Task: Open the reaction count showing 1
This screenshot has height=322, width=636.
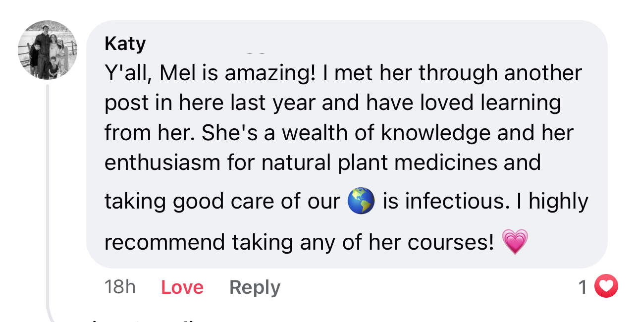Action: (583, 286)
